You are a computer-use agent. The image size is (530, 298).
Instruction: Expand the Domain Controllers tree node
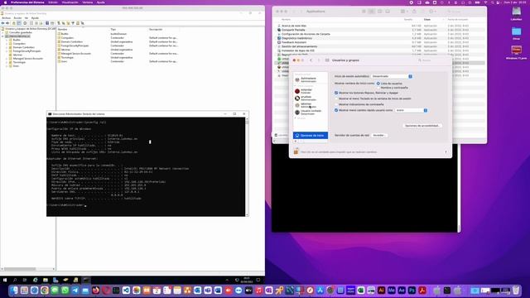coord(7,47)
